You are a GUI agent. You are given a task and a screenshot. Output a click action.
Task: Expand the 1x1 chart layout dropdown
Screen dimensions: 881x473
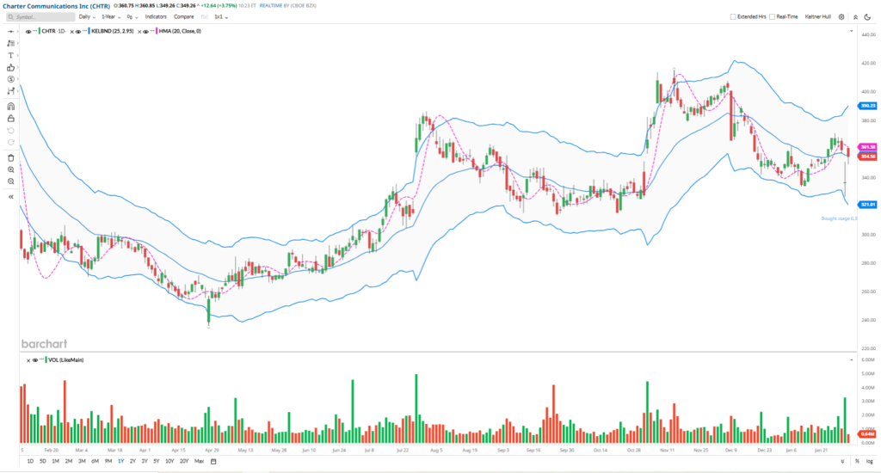click(x=221, y=16)
